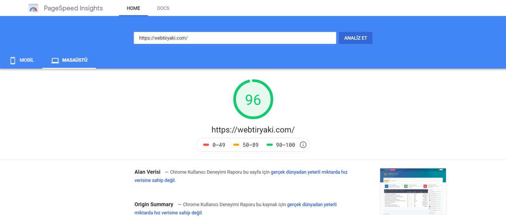Focus the URL field containing https://webtiryaki.com/

coord(235,38)
